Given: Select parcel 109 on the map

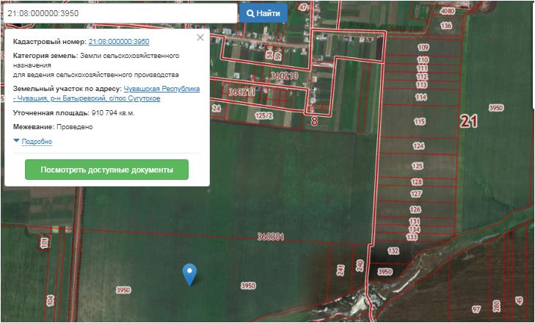Looking at the screenshot, I should [x=423, y=48].
